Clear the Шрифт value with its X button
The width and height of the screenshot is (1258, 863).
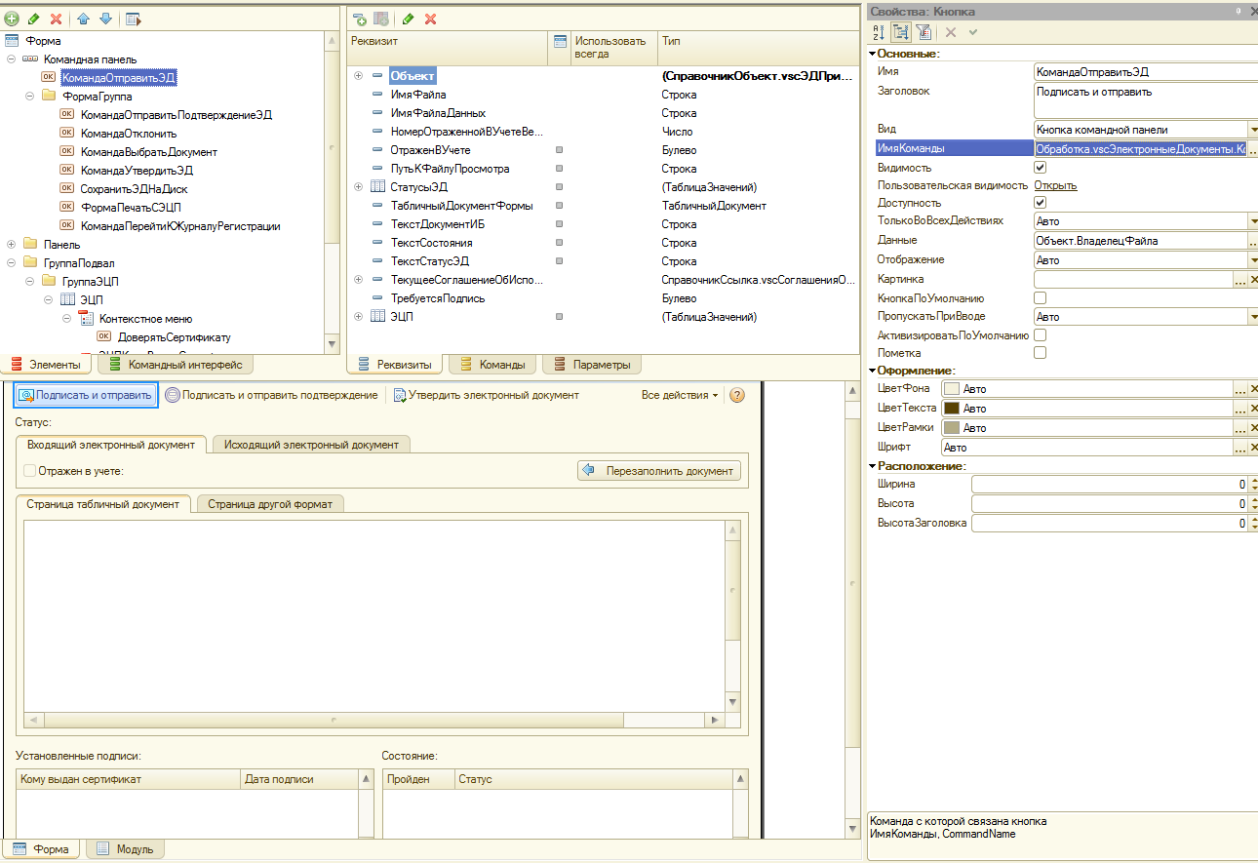click(1253, 448)
